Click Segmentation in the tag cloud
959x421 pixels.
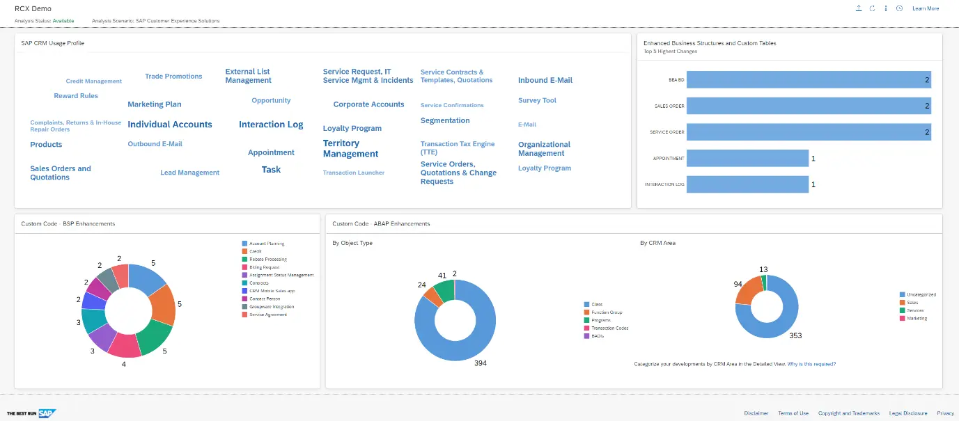pos(445,120)
